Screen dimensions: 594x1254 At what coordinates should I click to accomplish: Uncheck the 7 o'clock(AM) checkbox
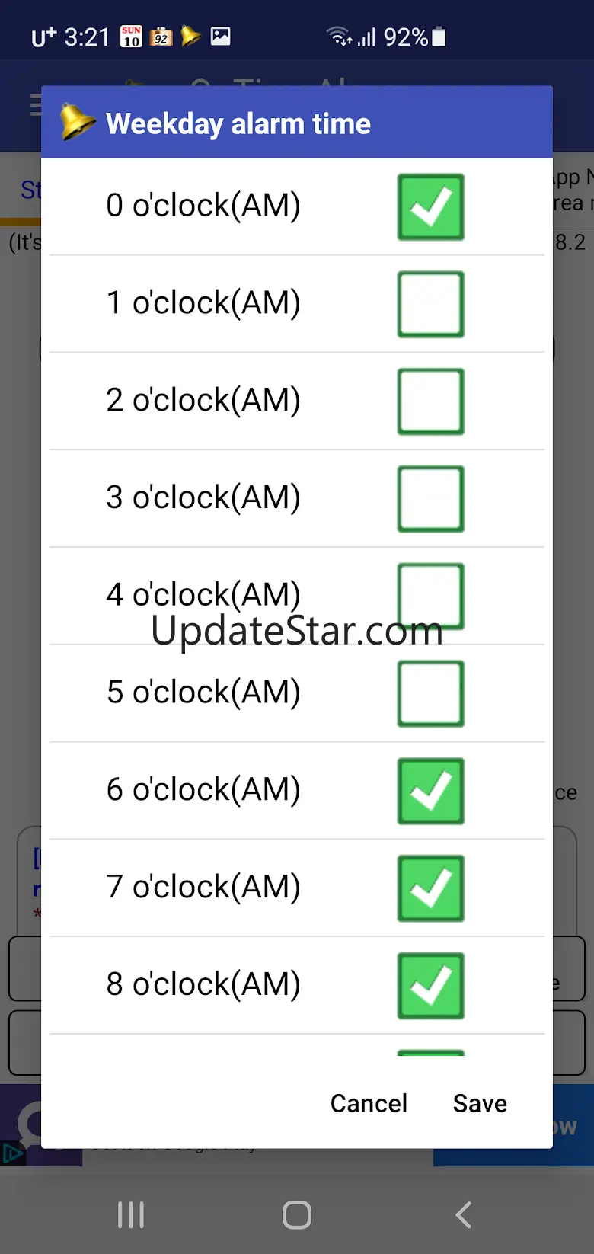coord(430,888)
